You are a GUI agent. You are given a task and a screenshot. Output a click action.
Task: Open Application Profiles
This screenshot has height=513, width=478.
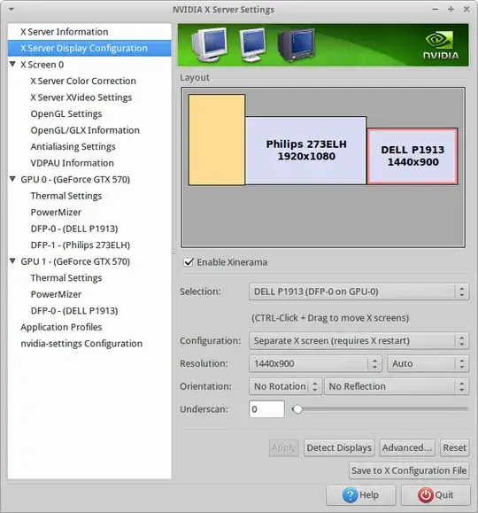pyautogui.click(x=61, y=327)
